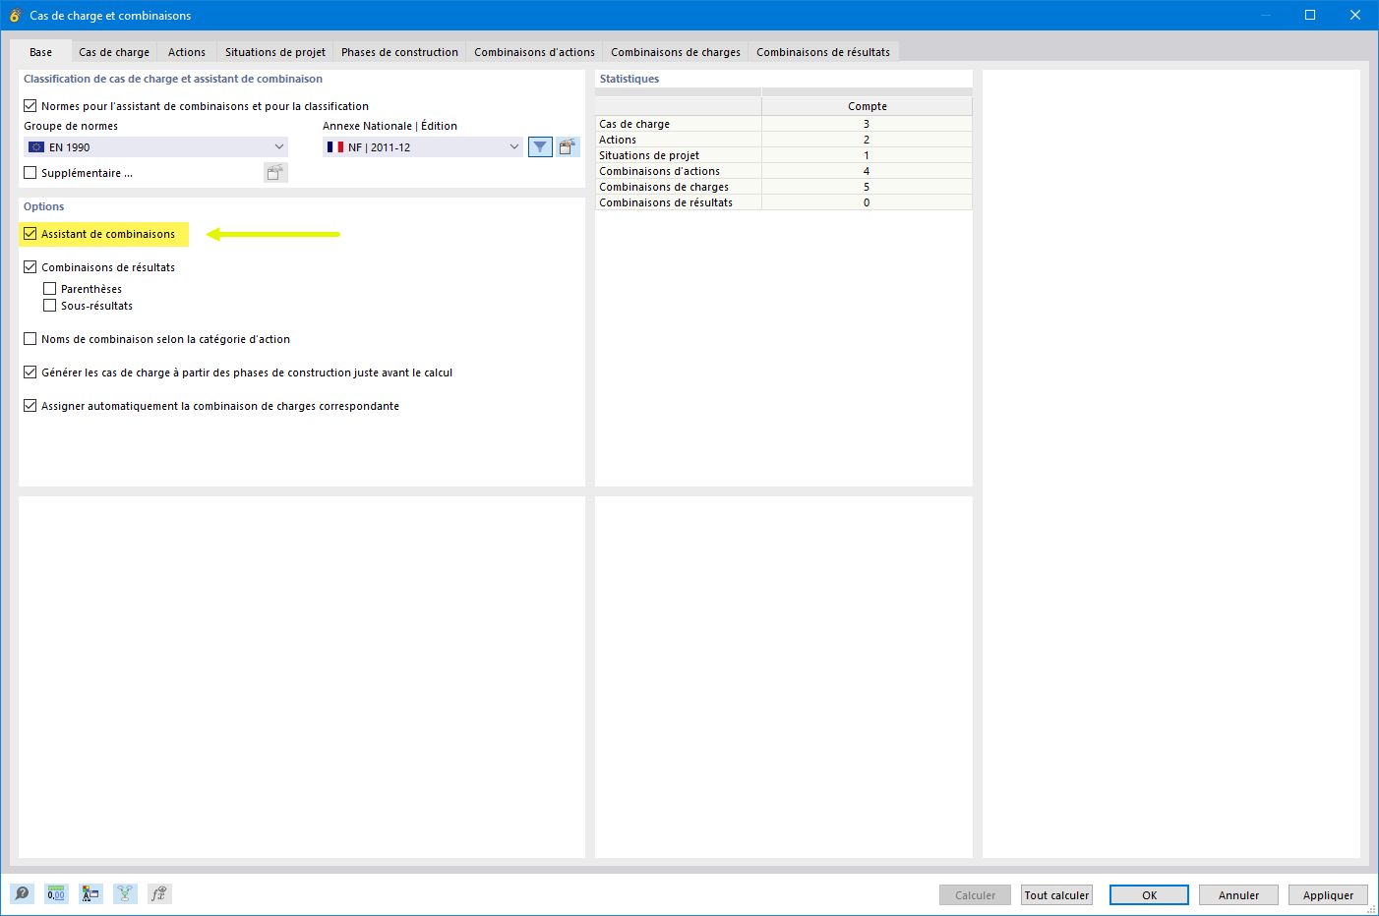This screenshot has height=916, width=1379.
Task: Click the Calculer button
Action: pos(975,895)
